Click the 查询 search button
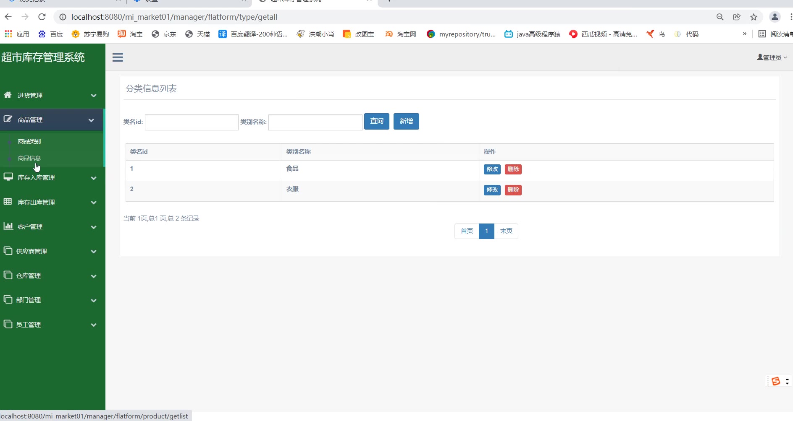This screenshot has height=421, width=793. 377,121
